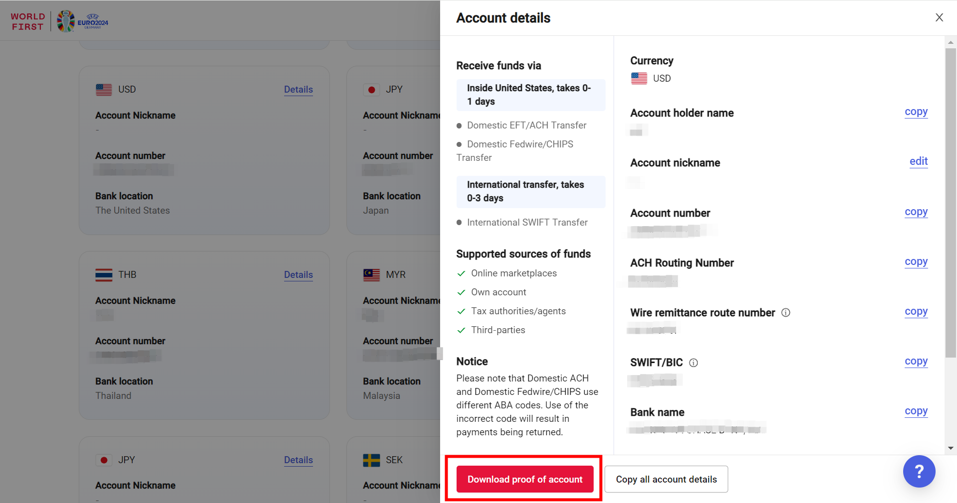This screenshot has height=503, width=957.
Task: Click info icon next to Wire remittance route number
Action: click(786, 313)
